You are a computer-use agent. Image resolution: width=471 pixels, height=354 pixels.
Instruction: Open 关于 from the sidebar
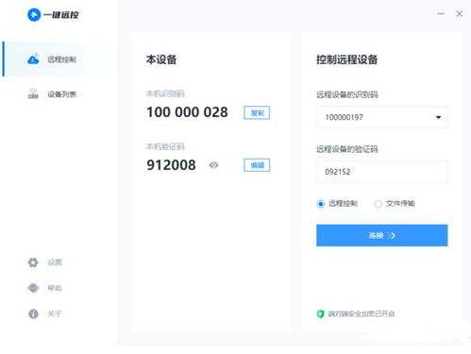pyautogui.click(x=55, y=313)
